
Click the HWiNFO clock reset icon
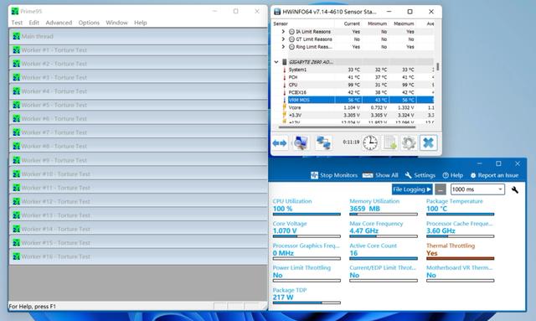370,142
